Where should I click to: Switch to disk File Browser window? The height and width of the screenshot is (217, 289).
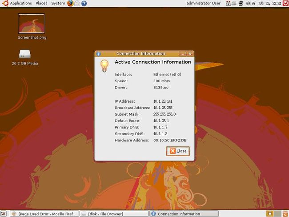[114, 214]
